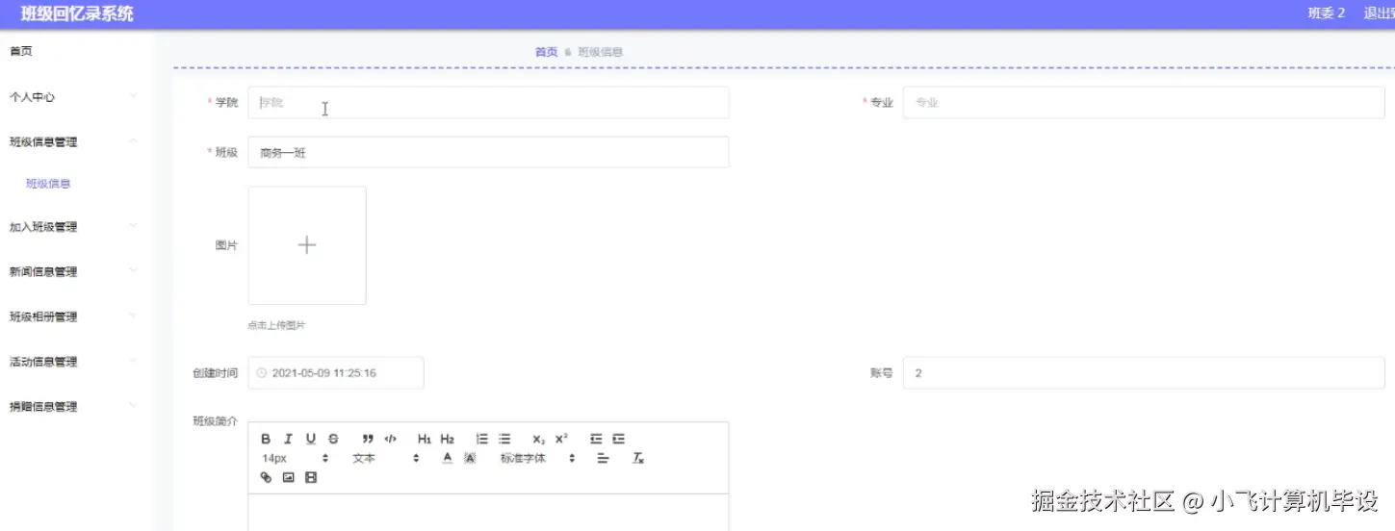
Task: Apply Heading 2 style
Action: coord(448,439)
